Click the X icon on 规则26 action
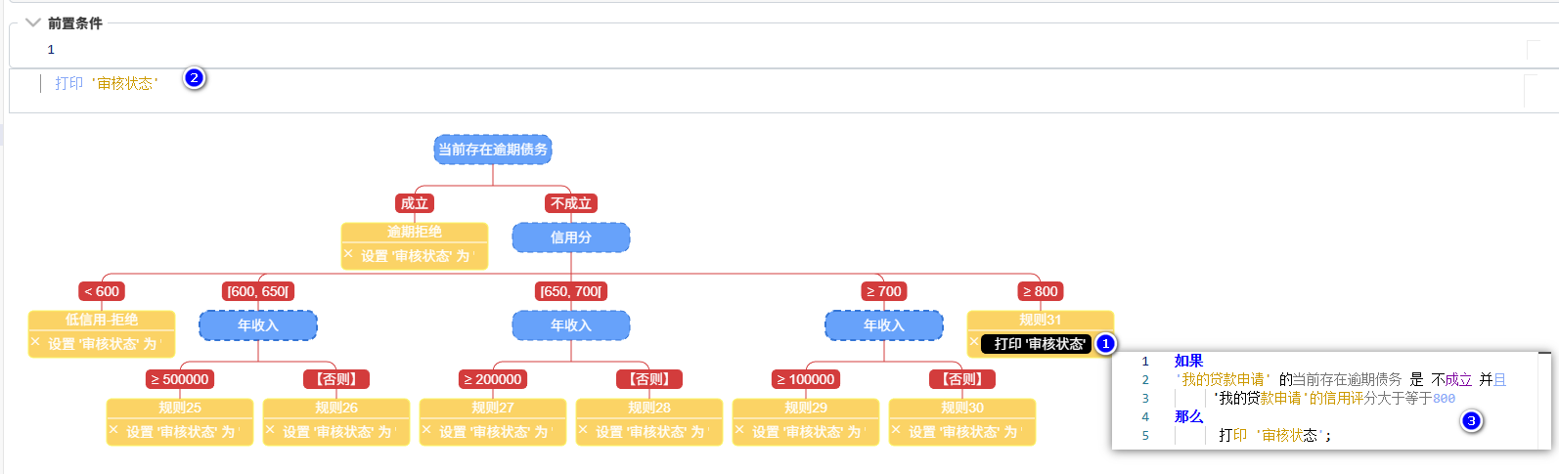The width and height of the screenshot is (1559, 474). tap(270, 429)
